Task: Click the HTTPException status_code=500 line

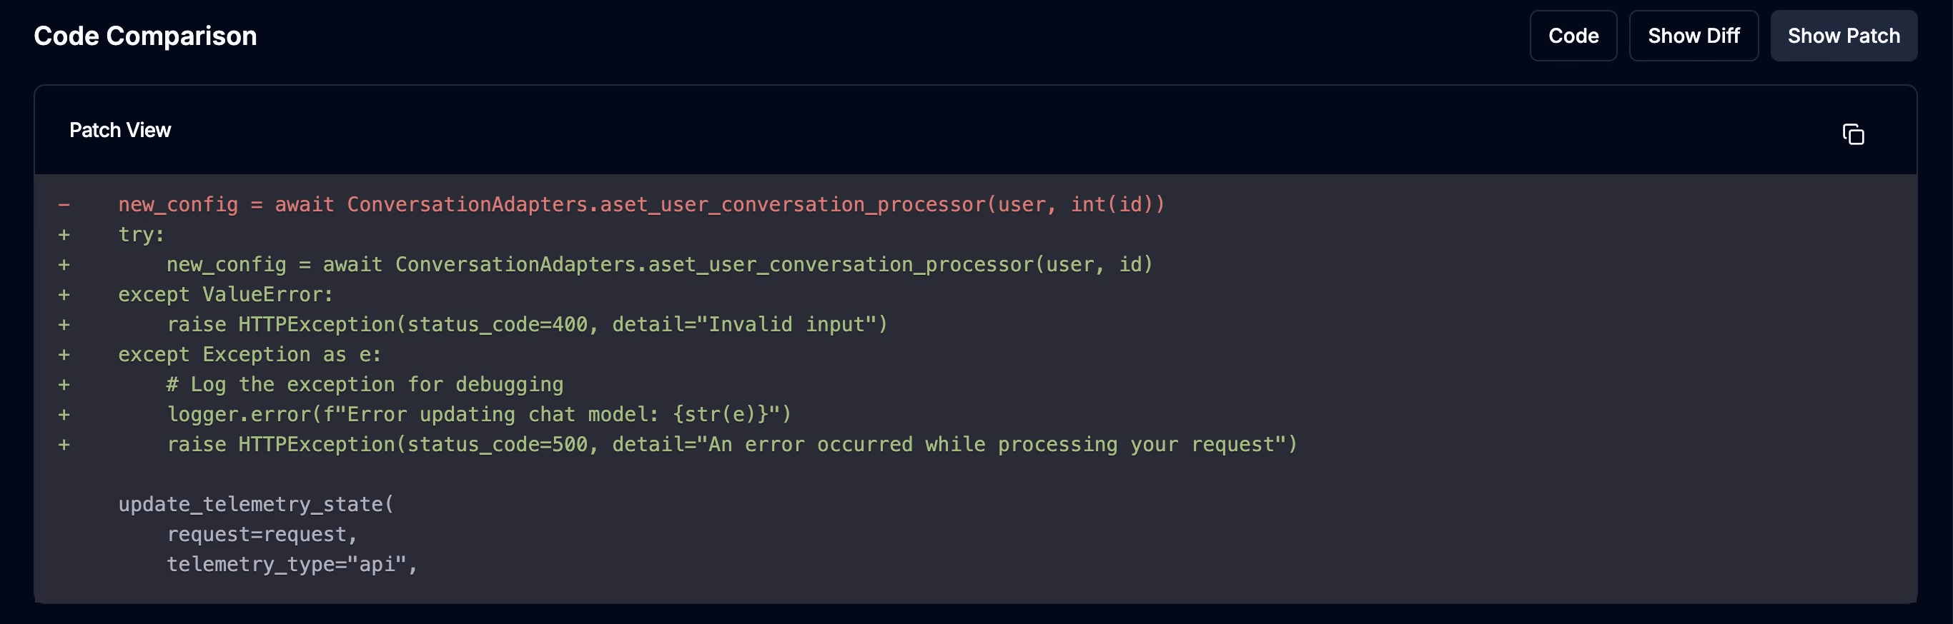Action: 731,445
